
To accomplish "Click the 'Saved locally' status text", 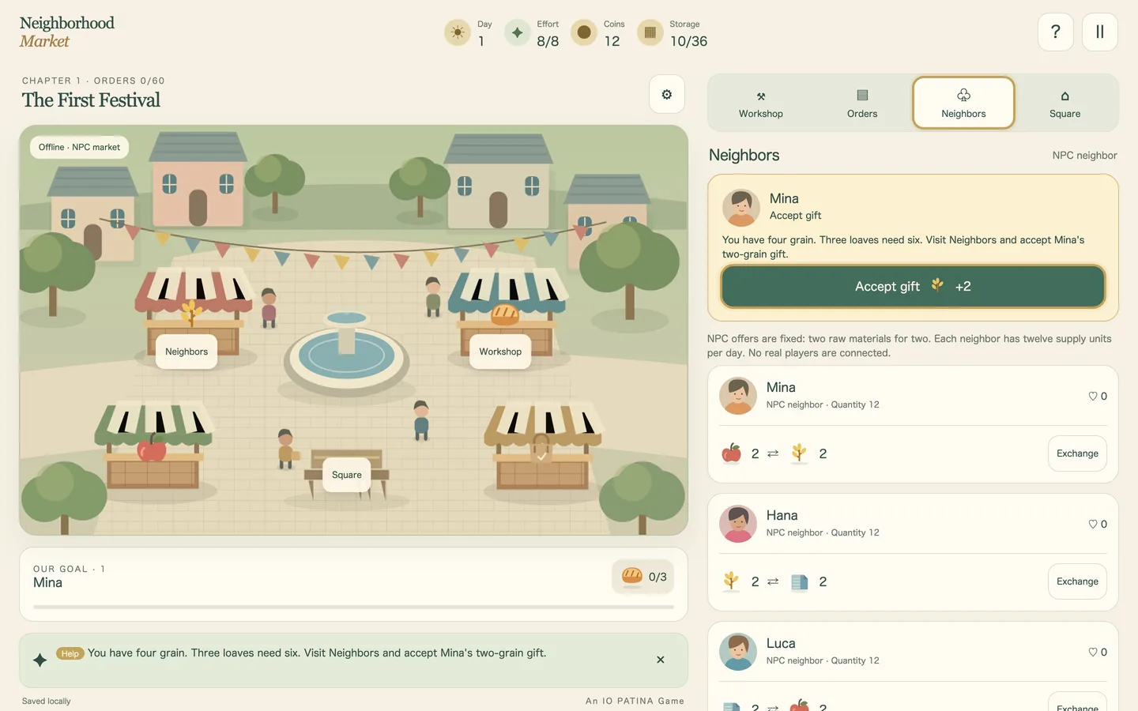I will point(46,702).
